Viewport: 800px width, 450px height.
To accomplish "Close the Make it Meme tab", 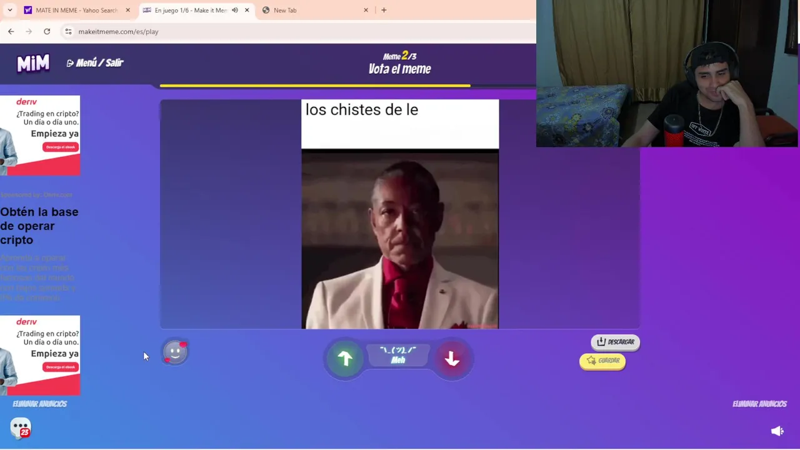I will pos(247,10).
